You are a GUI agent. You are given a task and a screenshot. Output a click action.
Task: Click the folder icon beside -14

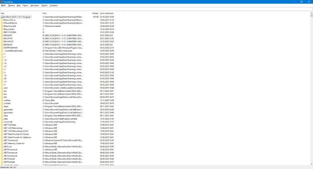(2, 60)
